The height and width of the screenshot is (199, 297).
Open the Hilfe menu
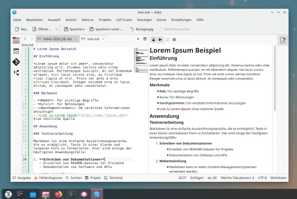click(200, 20)
